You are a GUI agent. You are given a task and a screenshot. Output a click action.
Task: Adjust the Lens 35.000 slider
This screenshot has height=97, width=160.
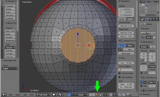(126, 63)
